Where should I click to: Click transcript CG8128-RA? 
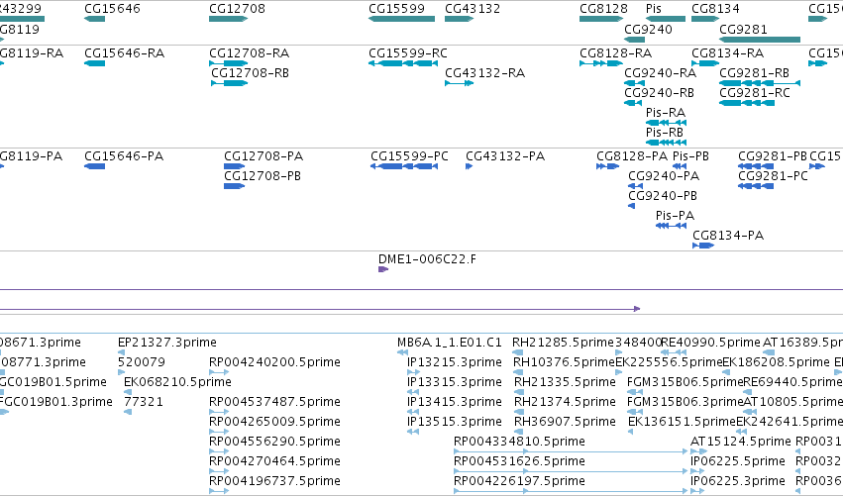point(601,63)
